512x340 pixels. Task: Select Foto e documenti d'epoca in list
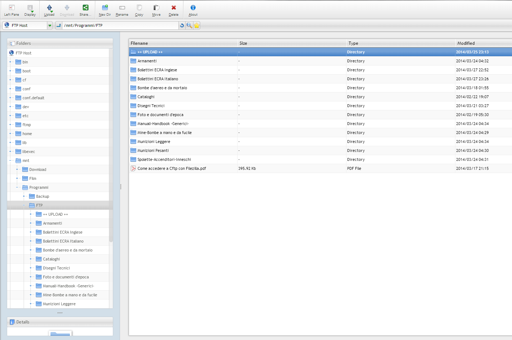(x=320, y=115)
